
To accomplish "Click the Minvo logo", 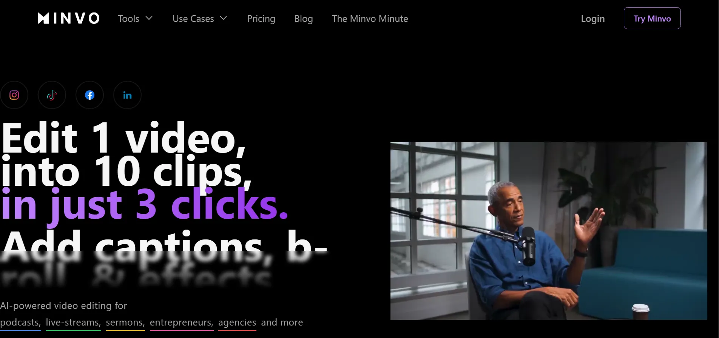I will click(x=68, y=18).
